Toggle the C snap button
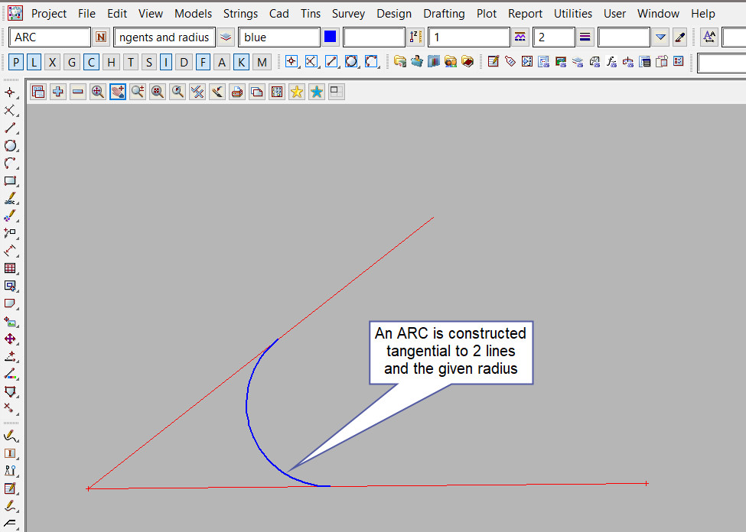 91,62
